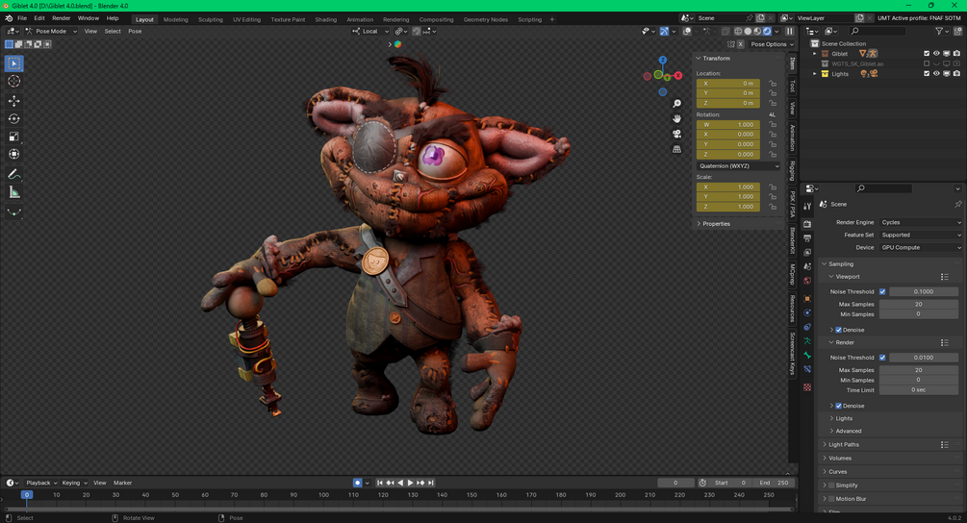Activate the Move tool

pyautogui.click(x=14, y=101)
